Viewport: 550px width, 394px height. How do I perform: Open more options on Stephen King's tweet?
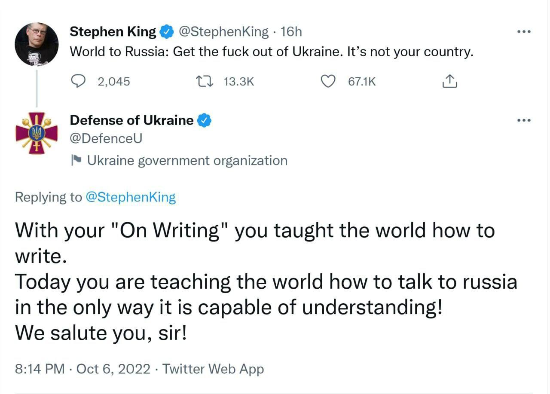point(524,32)
